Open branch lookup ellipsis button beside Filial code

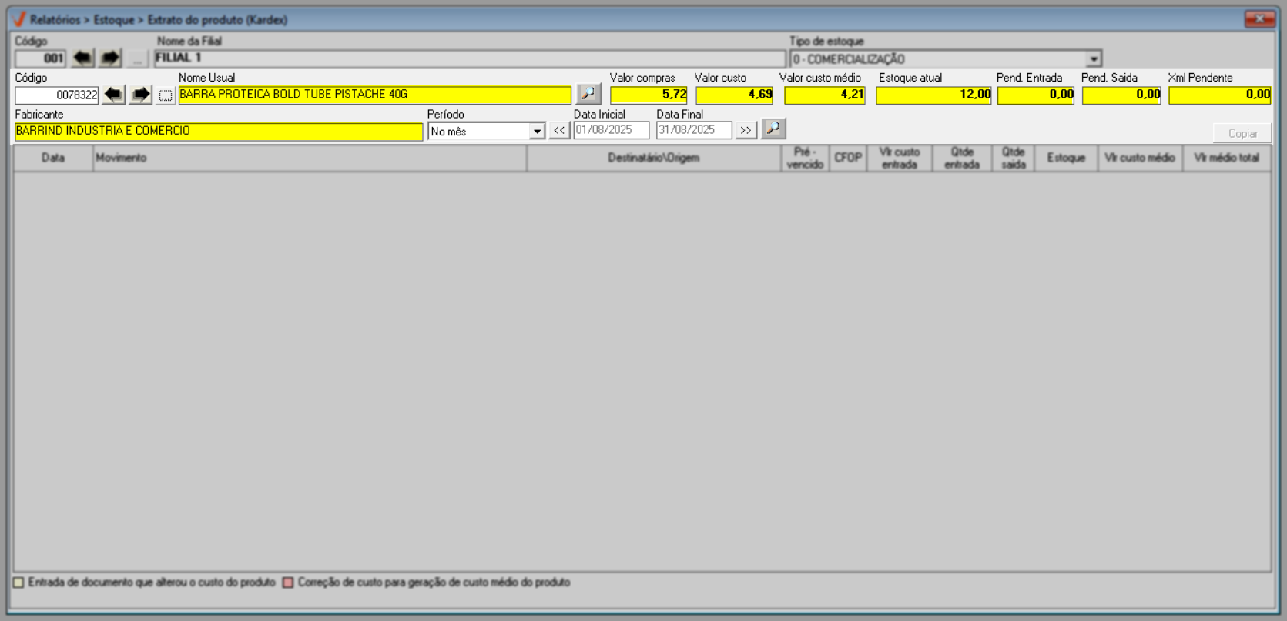[137, 58]
